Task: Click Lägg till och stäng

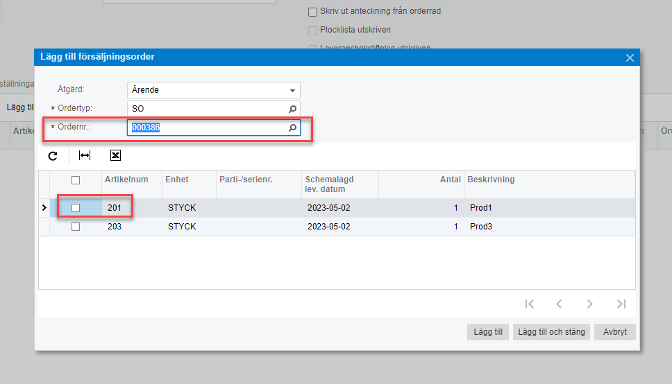Action: [552, 332]
